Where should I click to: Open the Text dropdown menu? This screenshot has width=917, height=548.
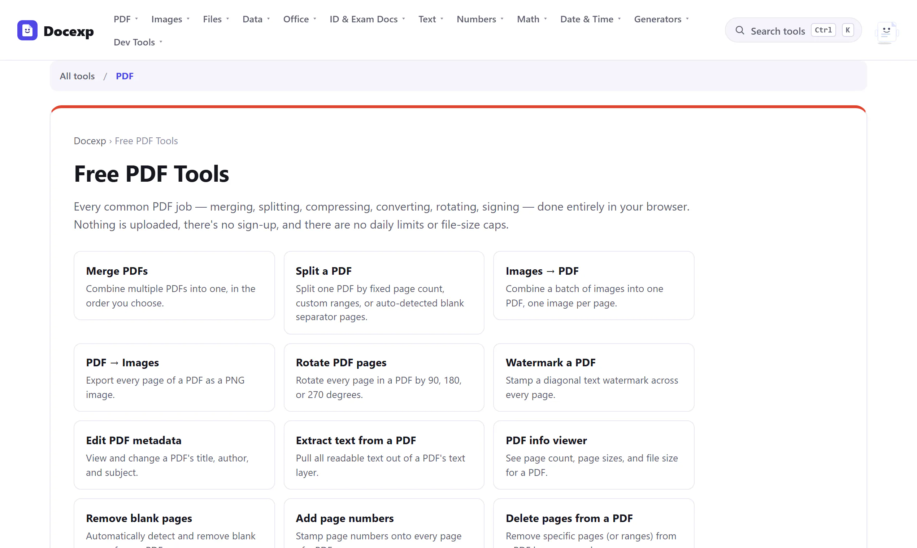click(431, 19)
